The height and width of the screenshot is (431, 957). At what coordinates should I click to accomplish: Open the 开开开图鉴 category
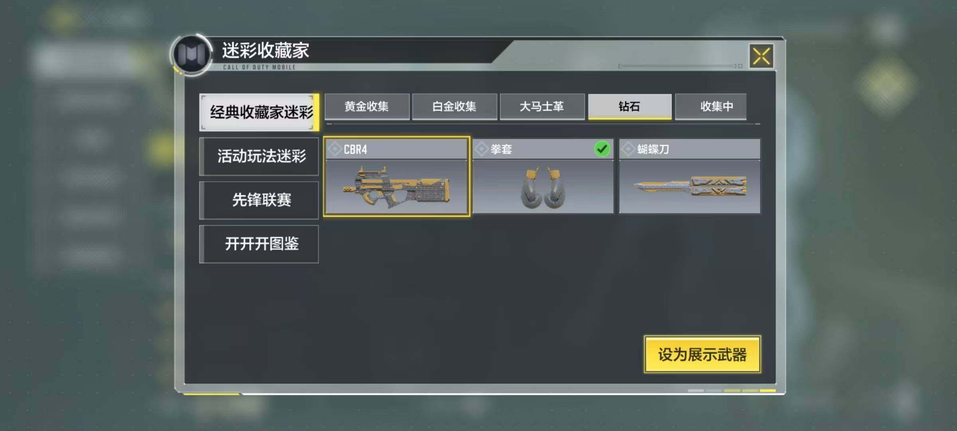click(259, 244)
